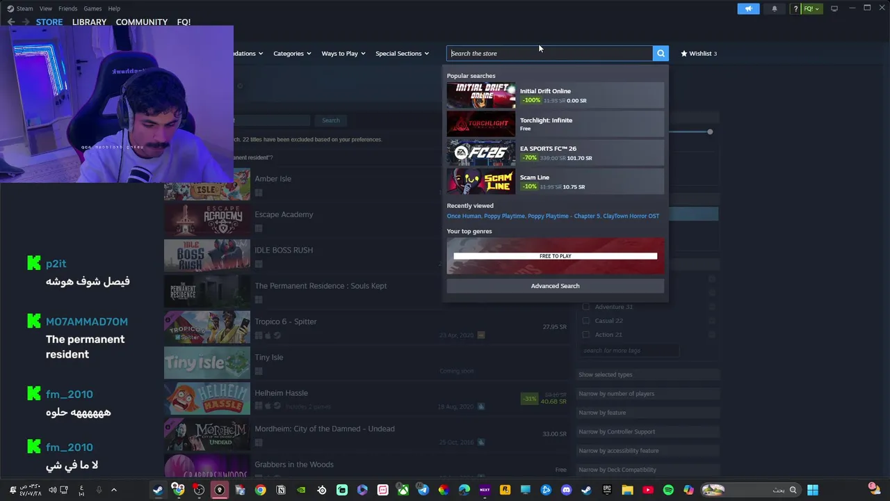
Task: Focus the Search the store field
Action: coord(549,54)
